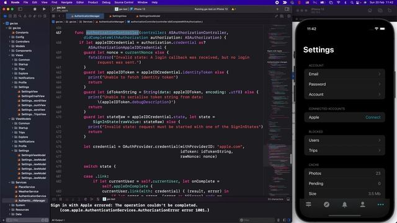The width and height of the screenshot is (397, 223).
Task: Open the Product menu
Action: point(93,2)
